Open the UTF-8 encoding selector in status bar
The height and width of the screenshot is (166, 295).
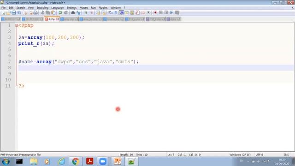pyautogui.click(x=259, y=154)
